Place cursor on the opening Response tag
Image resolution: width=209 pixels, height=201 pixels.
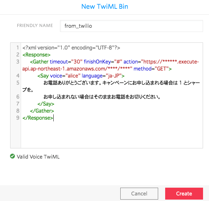(x=36, y=55)
